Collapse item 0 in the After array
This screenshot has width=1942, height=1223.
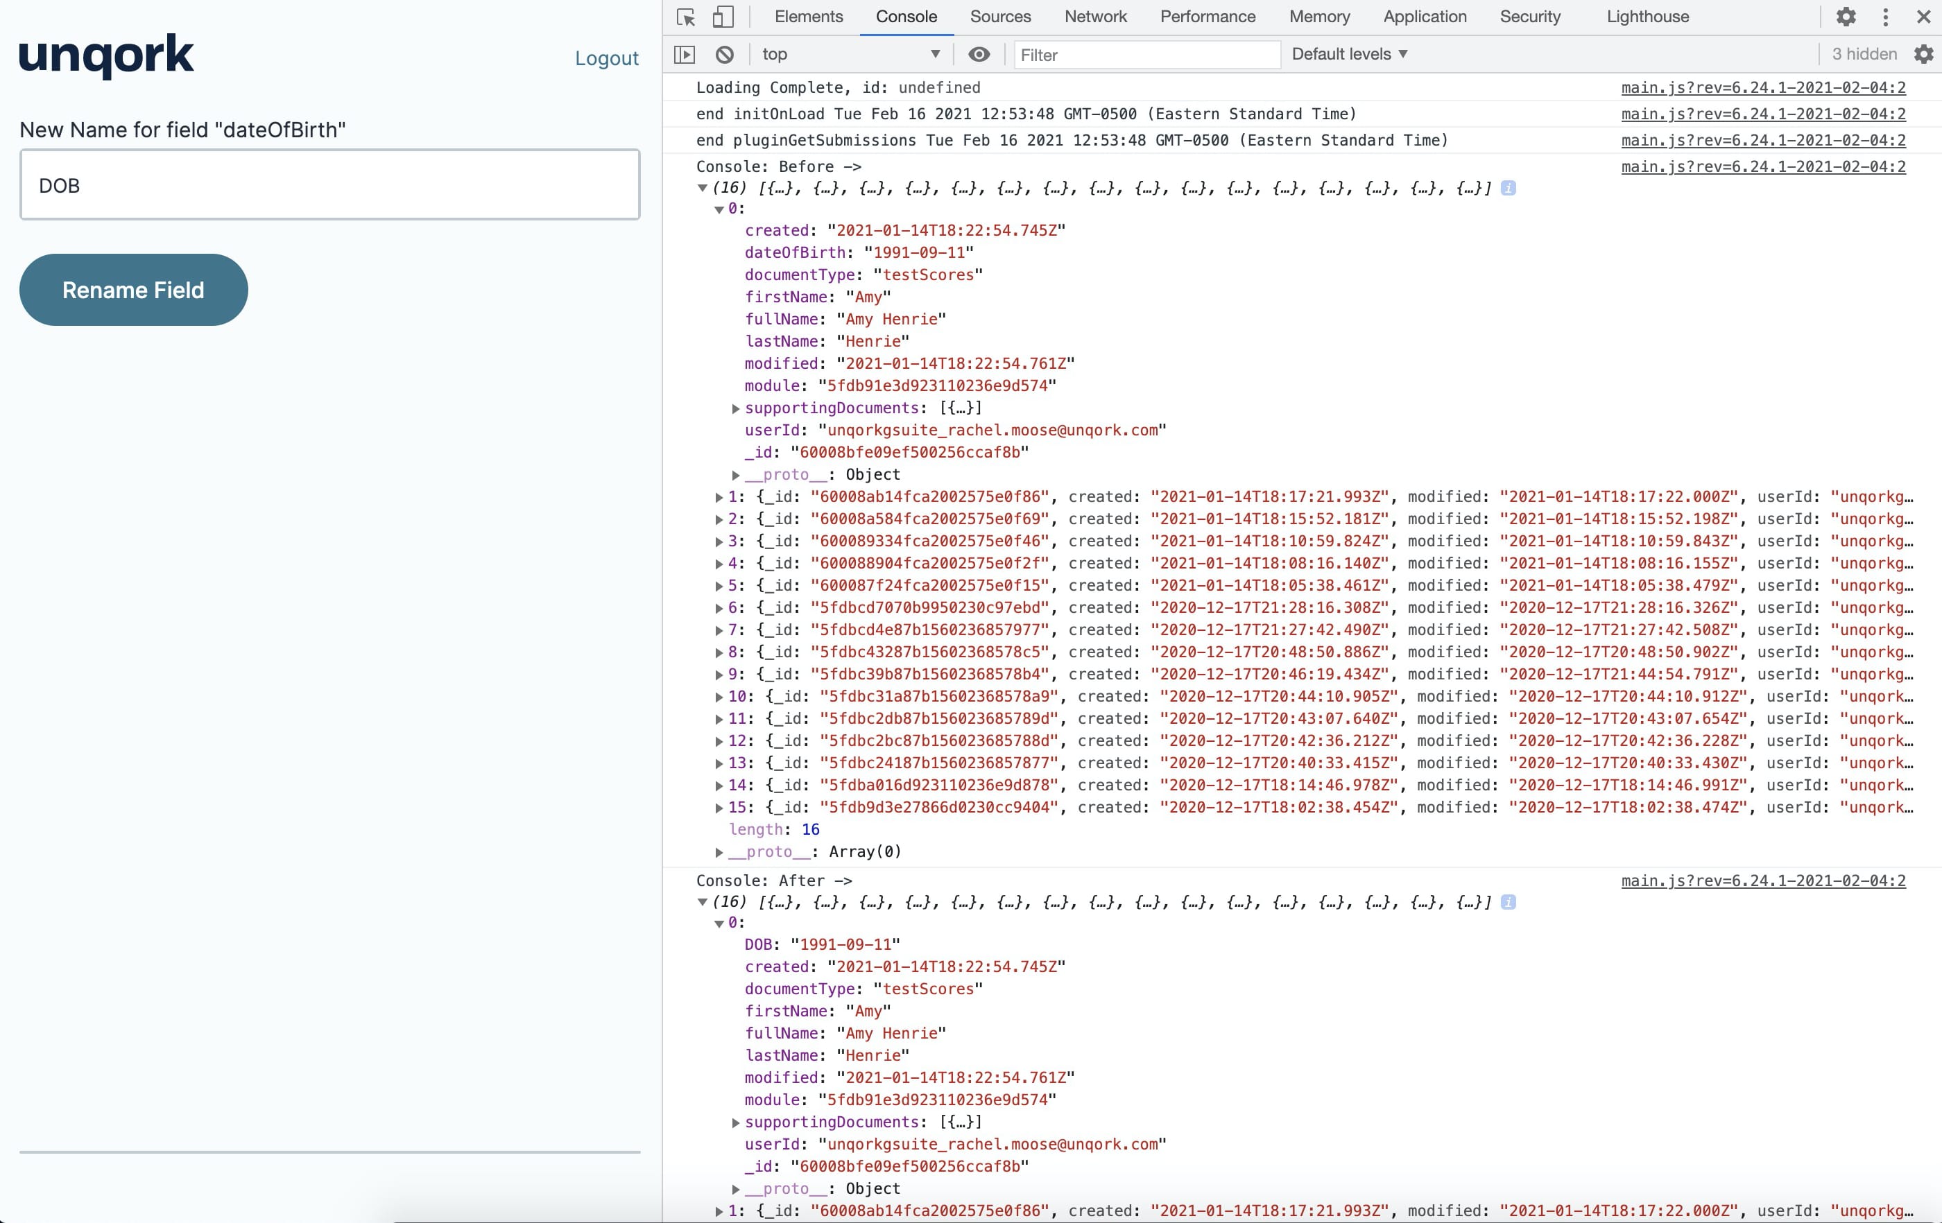pos(719,924)
